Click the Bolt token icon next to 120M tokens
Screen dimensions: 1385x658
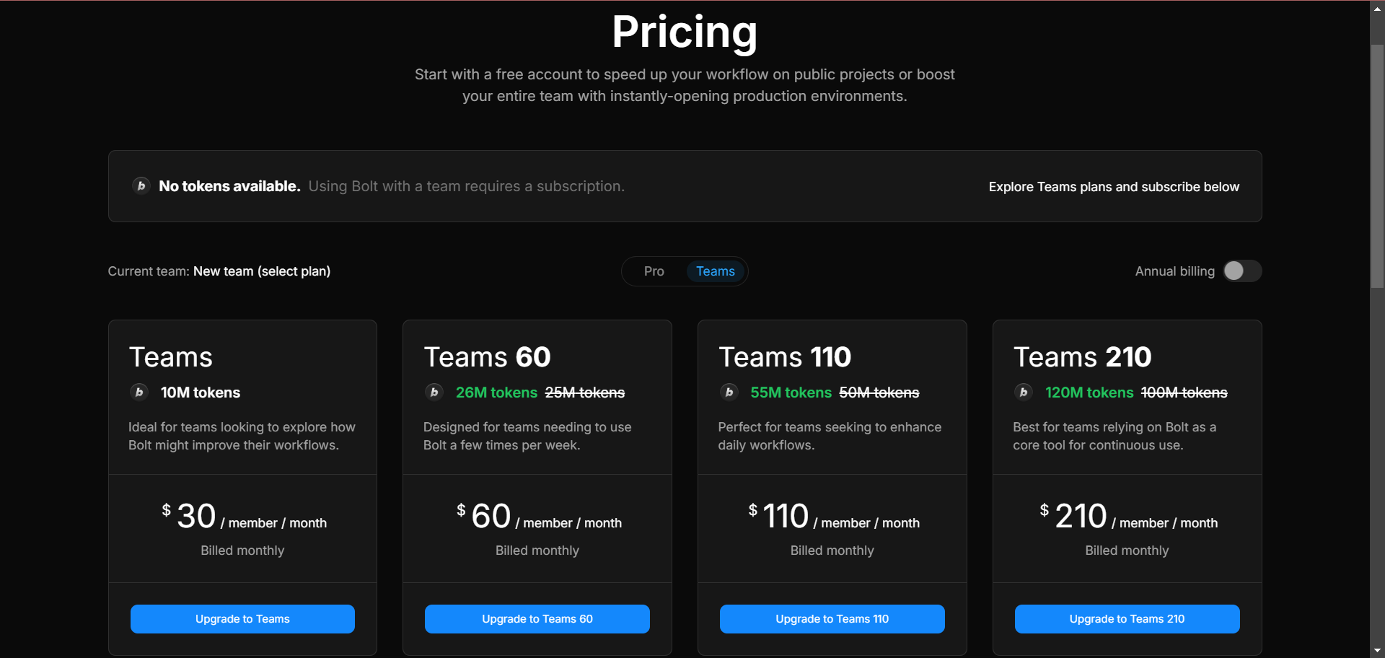(1023, 392)
